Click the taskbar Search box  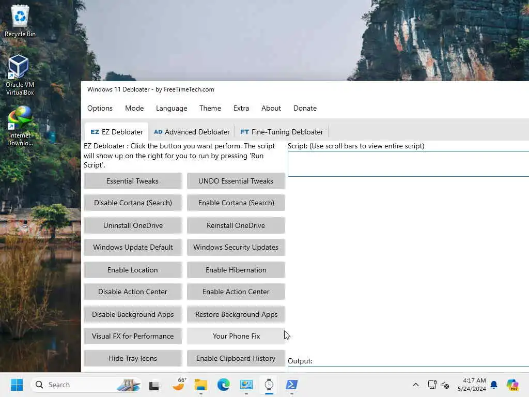pos(86,385)
